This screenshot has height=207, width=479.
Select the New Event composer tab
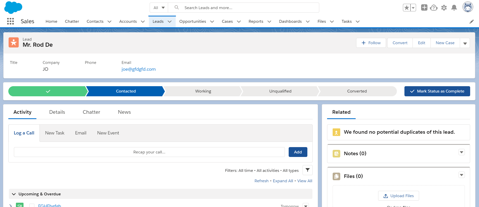point(108,133)
